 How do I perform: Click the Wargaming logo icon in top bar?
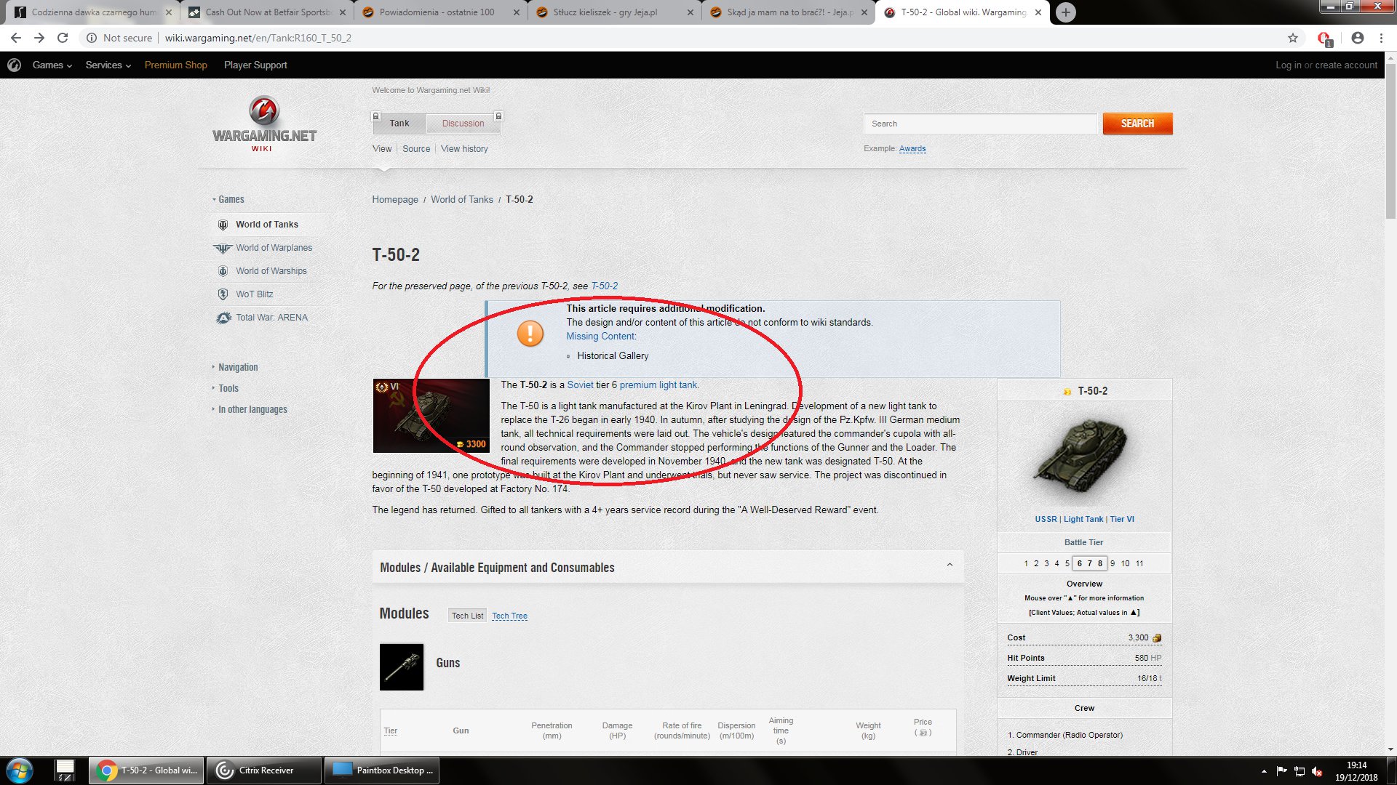(x=14, y=65)
